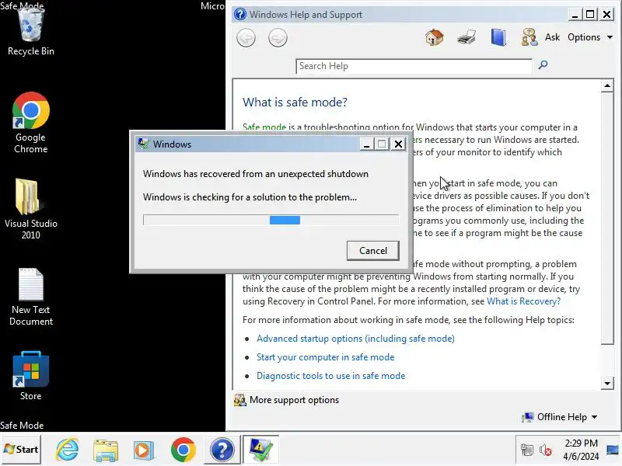Viewport: 622px width, 466px height.
Task: Open the Visual Studio 2010 folder
Action: tap(30, 209)
